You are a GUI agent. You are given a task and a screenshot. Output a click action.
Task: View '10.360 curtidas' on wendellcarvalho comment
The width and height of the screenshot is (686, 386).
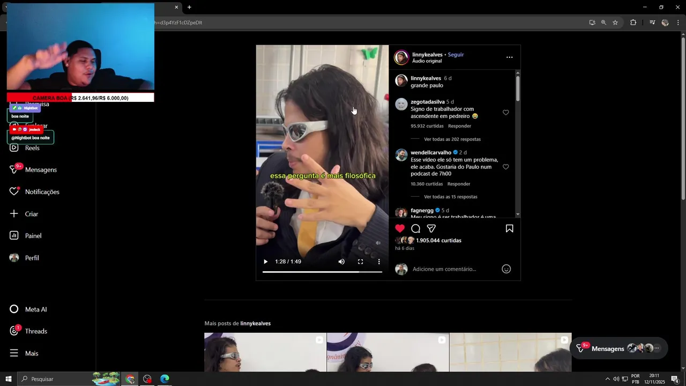pos(427,184)
